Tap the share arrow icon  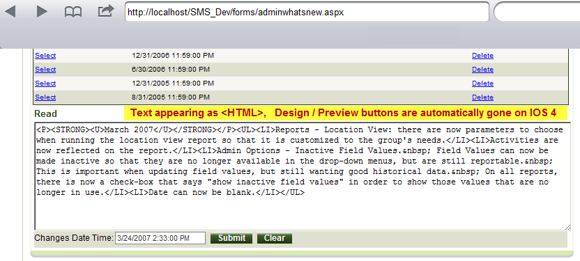pos(106,11)
